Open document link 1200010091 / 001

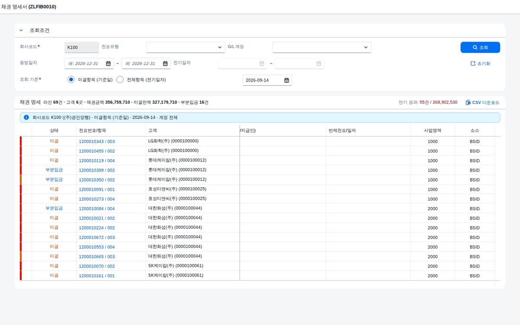(97, 189)
